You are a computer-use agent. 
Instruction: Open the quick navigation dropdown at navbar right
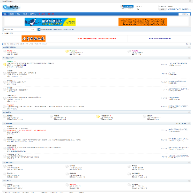point(183,14)
